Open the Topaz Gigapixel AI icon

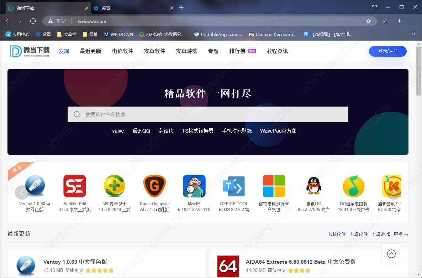click(154, 186)
